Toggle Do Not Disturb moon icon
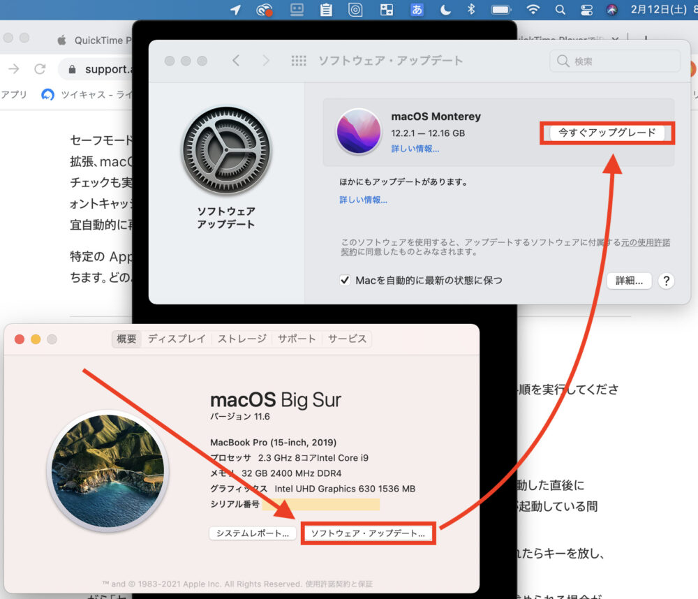 pyautogui.click(x=445, y=10)
